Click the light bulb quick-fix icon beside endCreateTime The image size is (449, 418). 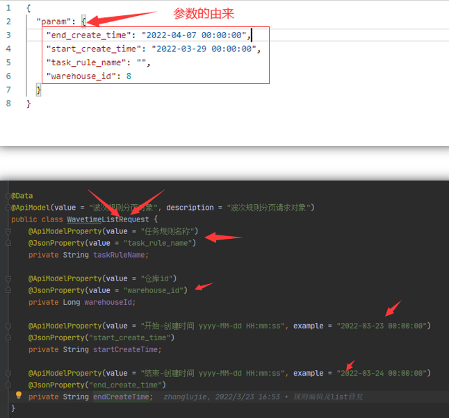coord(19,395)
